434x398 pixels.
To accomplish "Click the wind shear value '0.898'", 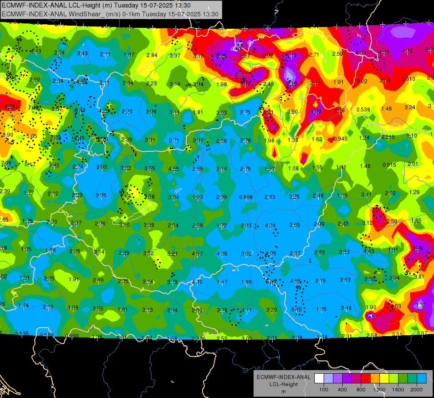I will [246, 197].
